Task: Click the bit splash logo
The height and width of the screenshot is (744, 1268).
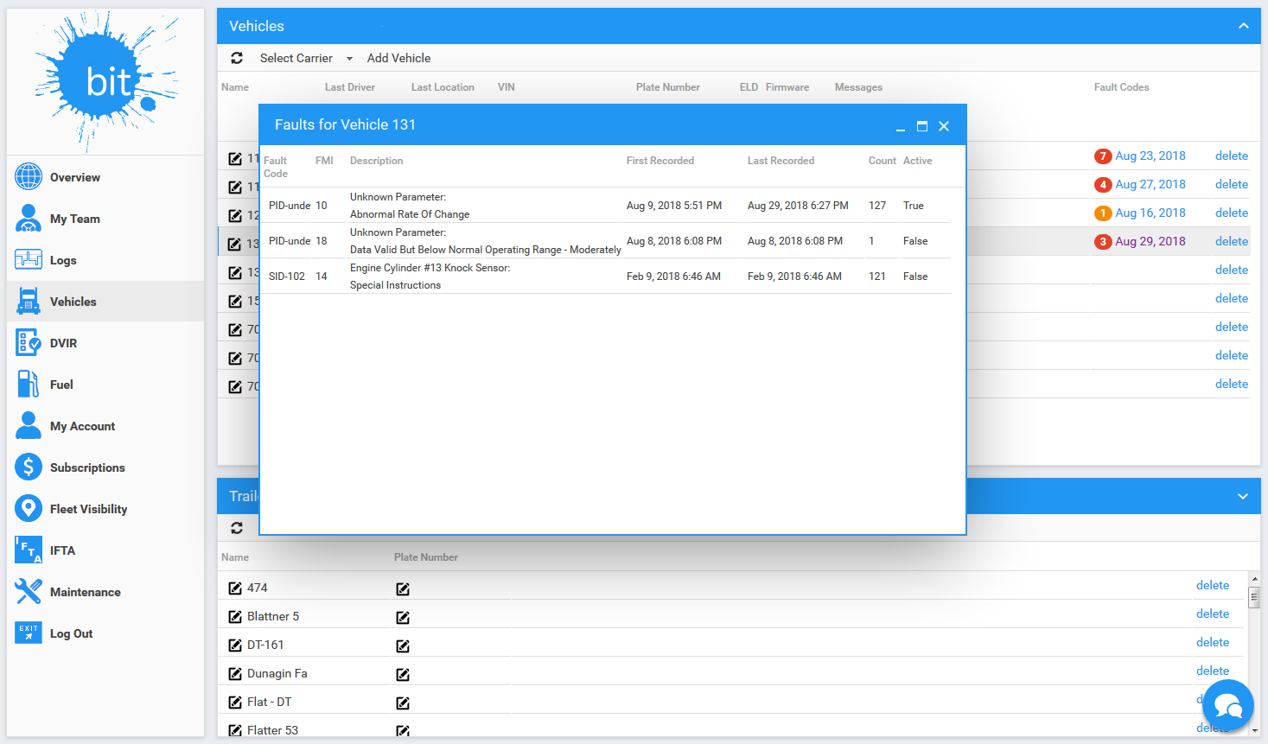Action: (105, 81)
